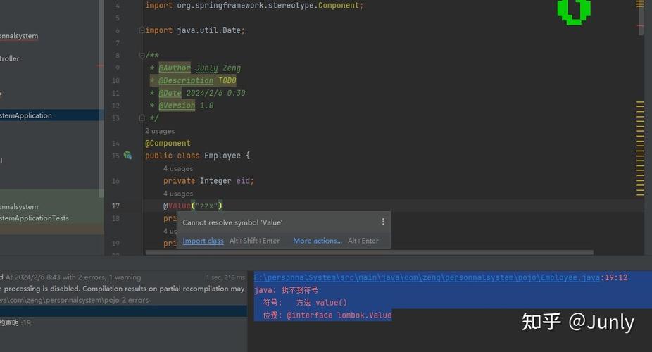This screenshot has height=352, width=652.
Task: Click the unresolved Value annotation on line 17
Action: pyautogui.click(x=180, y=206)
